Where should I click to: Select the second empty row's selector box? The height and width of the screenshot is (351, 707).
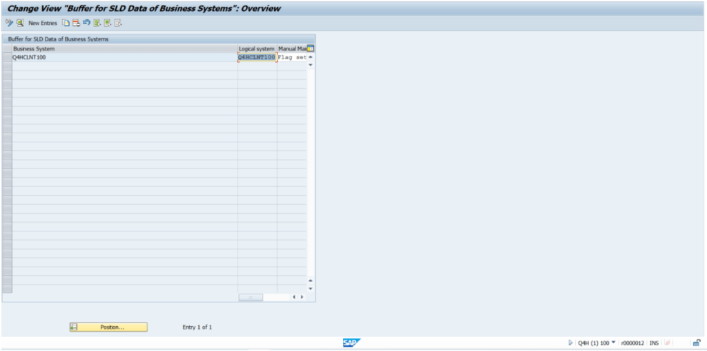tap(7, 75)
